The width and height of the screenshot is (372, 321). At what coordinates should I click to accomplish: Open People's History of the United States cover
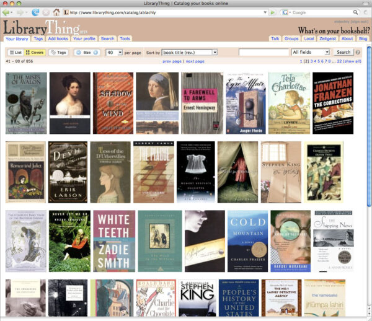[239, 298]
